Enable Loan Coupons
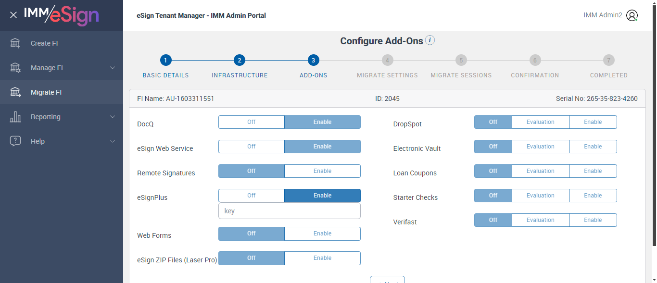The image size is (657, 283). click(593, 171)
